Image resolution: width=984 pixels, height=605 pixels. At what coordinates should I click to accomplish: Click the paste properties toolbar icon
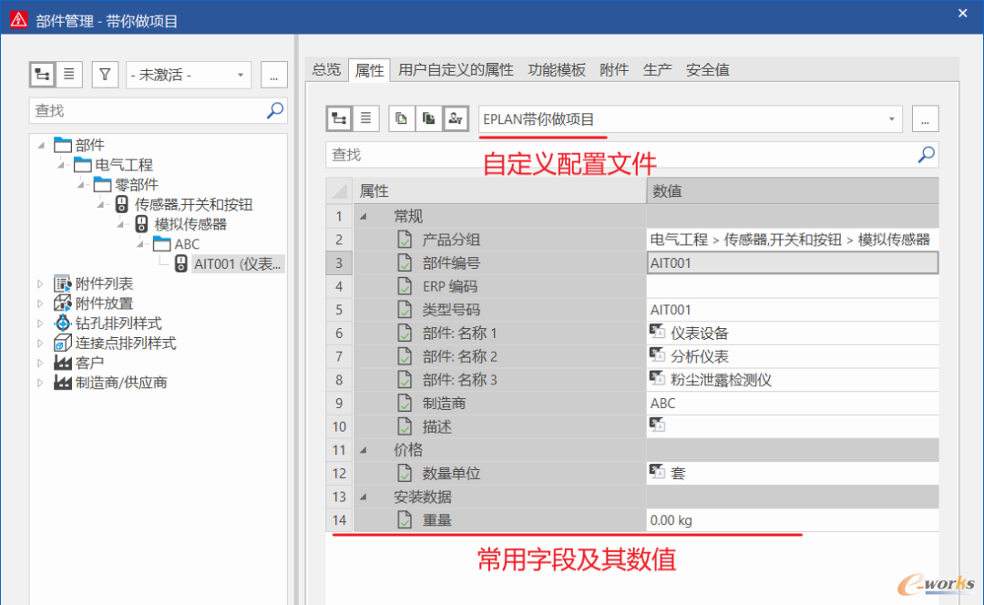tap(428, 118)
